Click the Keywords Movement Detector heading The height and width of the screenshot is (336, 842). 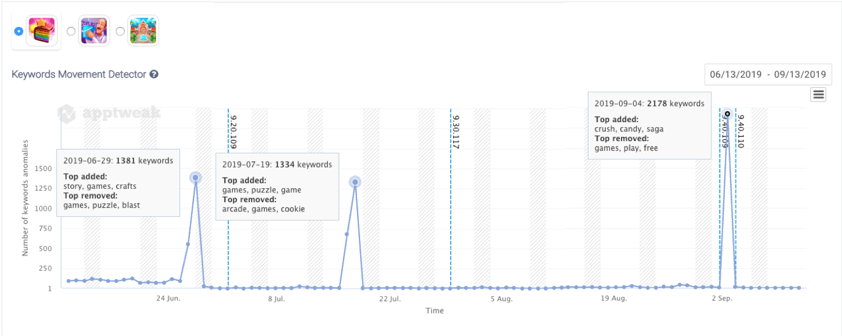(79, 75)
